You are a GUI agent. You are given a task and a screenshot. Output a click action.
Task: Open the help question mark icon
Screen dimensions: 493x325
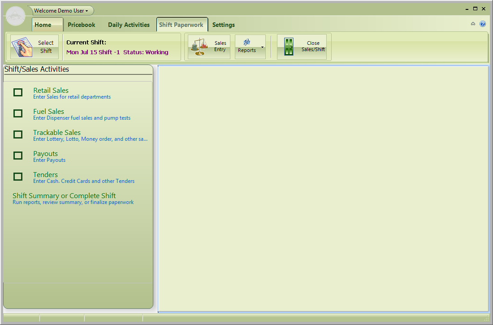[x=483, y=24]
